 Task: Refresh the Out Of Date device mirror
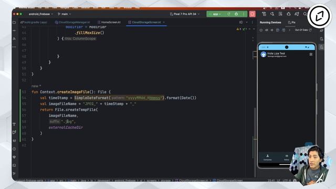[x=310, y=30]
